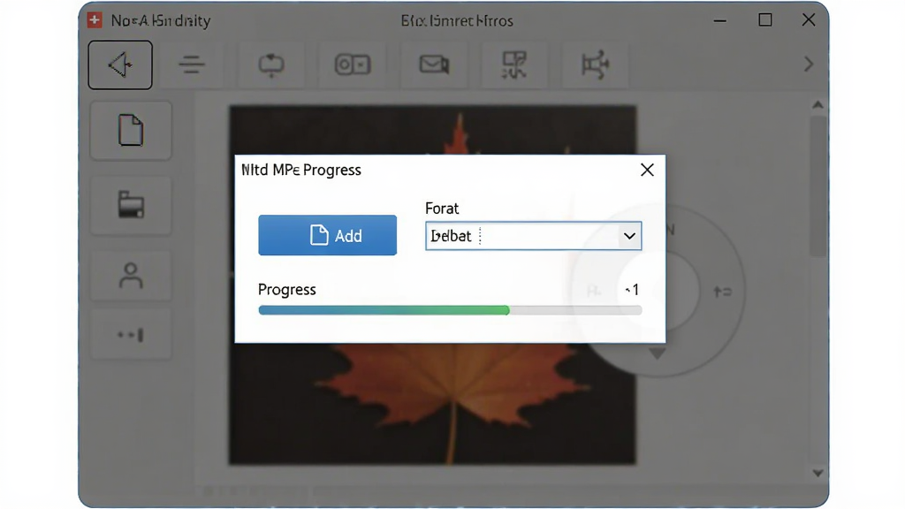
Task: Click the camera-style toolbar icon
Action: coord(353,65)
